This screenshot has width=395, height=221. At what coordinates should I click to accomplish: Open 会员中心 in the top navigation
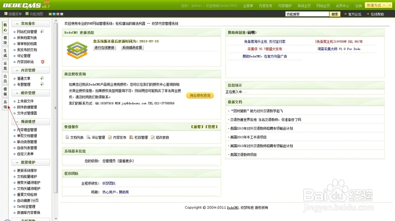point(342,6)
